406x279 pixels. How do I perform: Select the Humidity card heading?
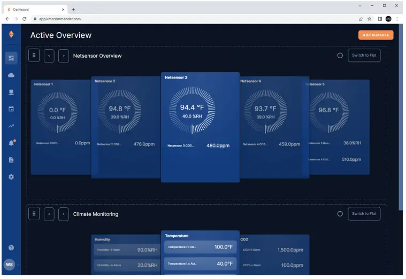102,239
